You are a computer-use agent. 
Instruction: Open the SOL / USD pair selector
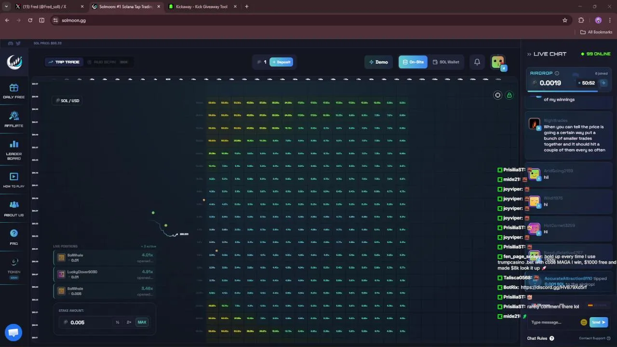68,100
